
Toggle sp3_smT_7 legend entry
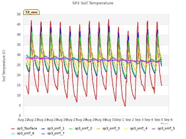(53, 133)
